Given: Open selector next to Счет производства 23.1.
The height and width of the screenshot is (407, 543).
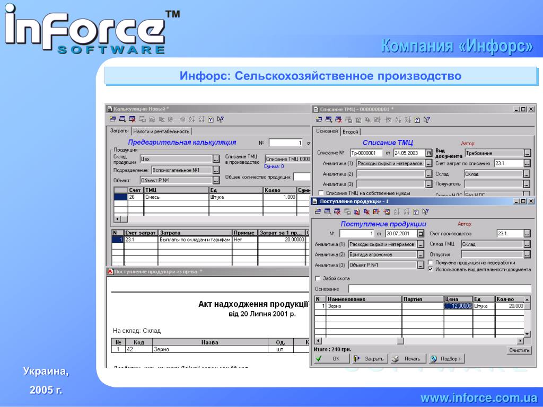Looking at the screenshot, I should [527, 234].
